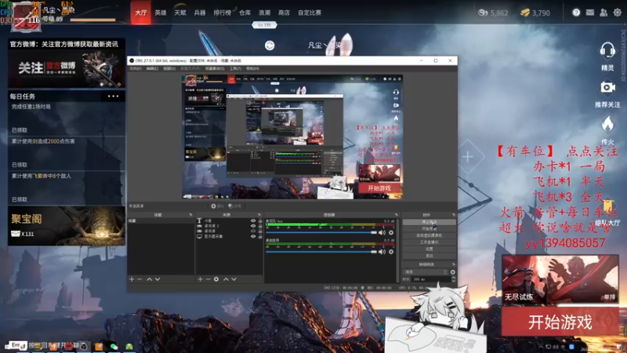Toggle lock on 游戏源 2 source
Screen dimensions: 627x353
260,226
